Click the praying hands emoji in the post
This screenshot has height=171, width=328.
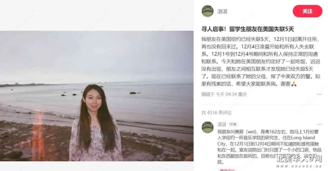pyautogui.click(x=294, y=84)
